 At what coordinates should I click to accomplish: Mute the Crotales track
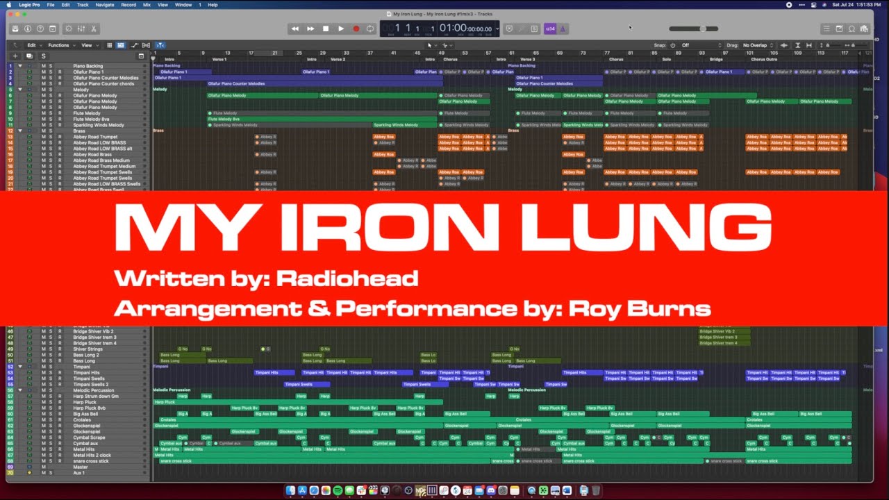pos(43,419)
